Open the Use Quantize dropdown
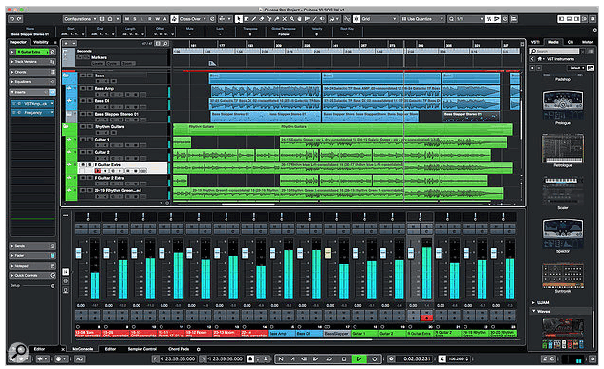 (422, 18)
